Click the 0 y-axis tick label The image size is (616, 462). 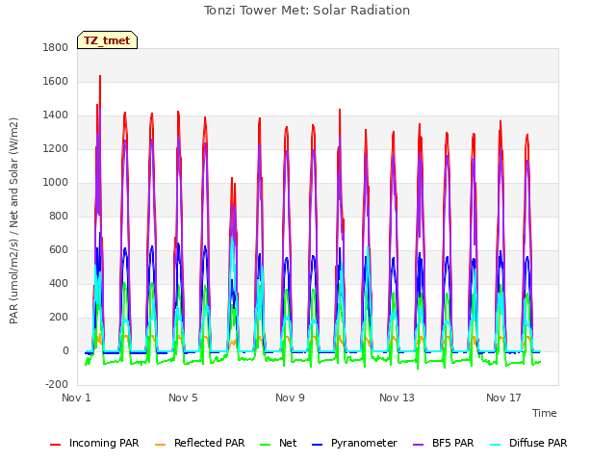tap(65, 350)
